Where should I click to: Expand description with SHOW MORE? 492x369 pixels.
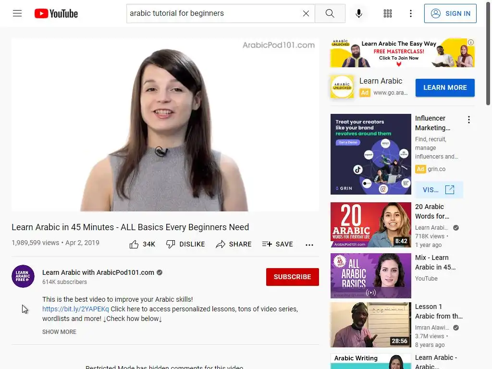(59, 332)
